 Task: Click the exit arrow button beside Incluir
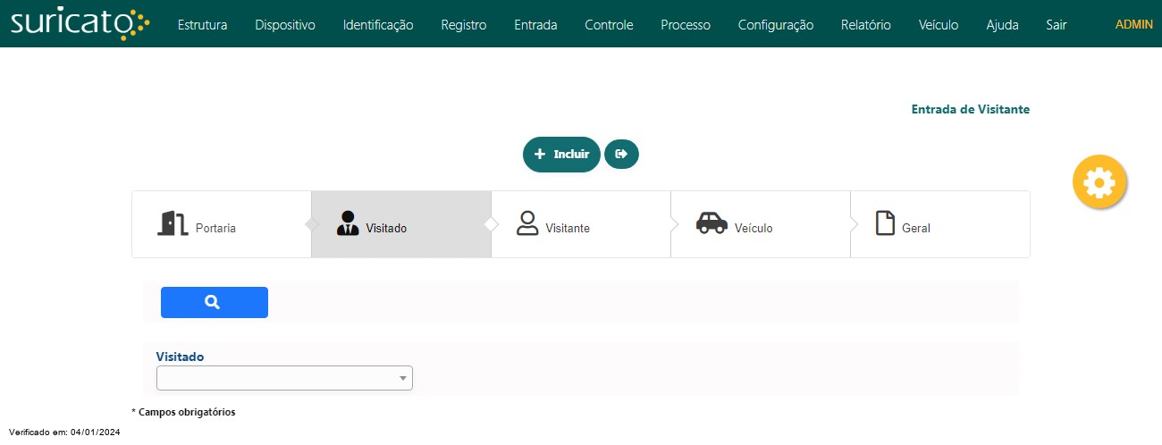(x=621, y=154)
